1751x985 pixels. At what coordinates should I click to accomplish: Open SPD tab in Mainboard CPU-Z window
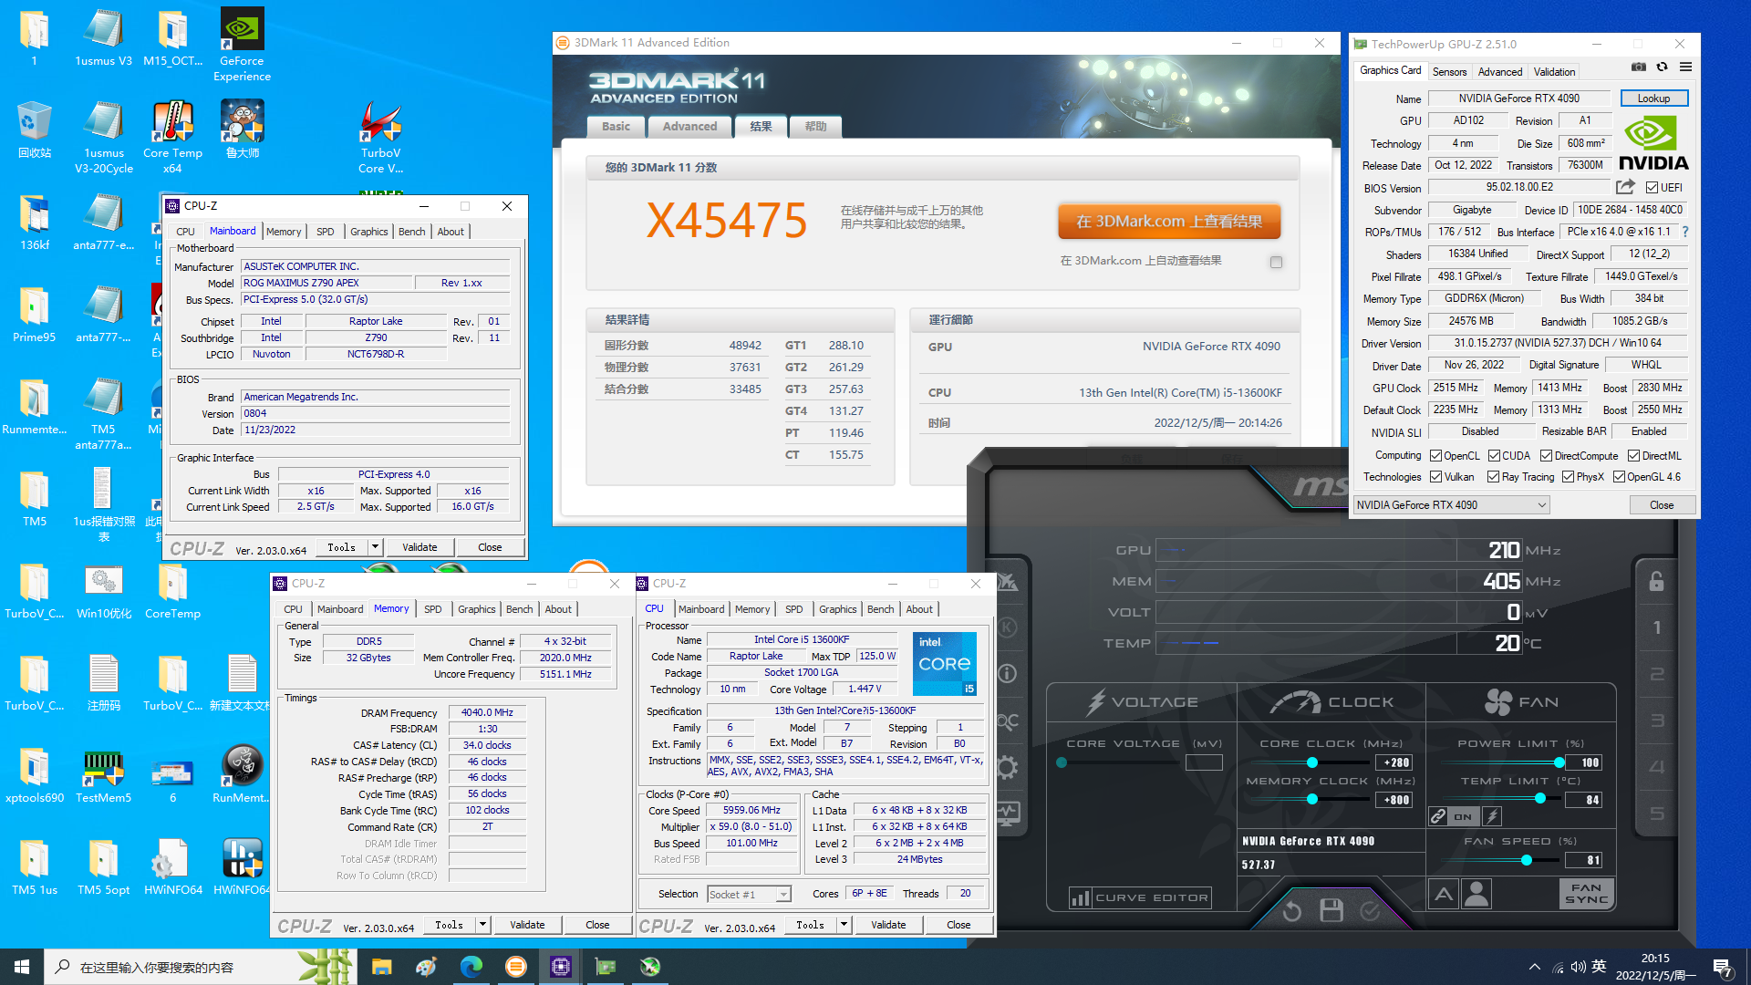point(325,232)
